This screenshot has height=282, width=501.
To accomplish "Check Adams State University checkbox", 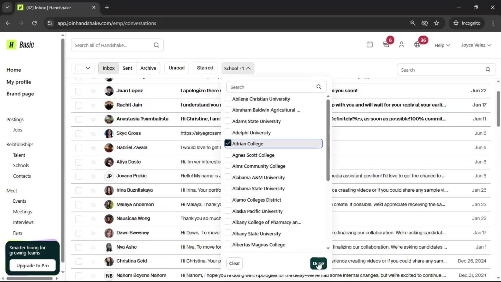I will tap(228, 121).
